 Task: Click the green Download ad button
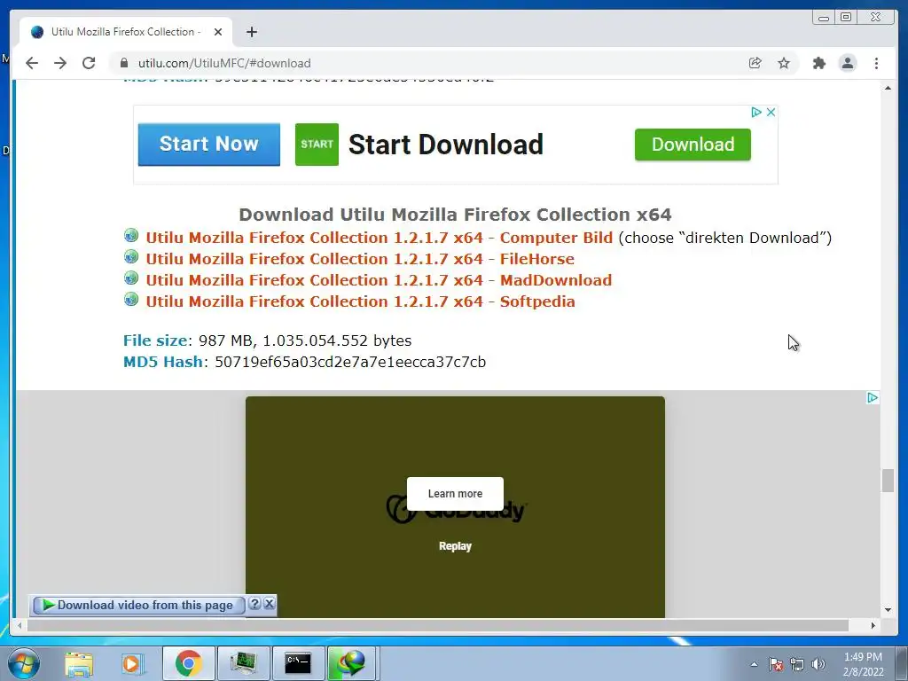(x=693, y=145)
